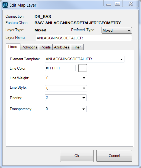This screenshot has width=141, height=168.
Task: Expand the Element Template combo box
Action: [x=84, y=59]
